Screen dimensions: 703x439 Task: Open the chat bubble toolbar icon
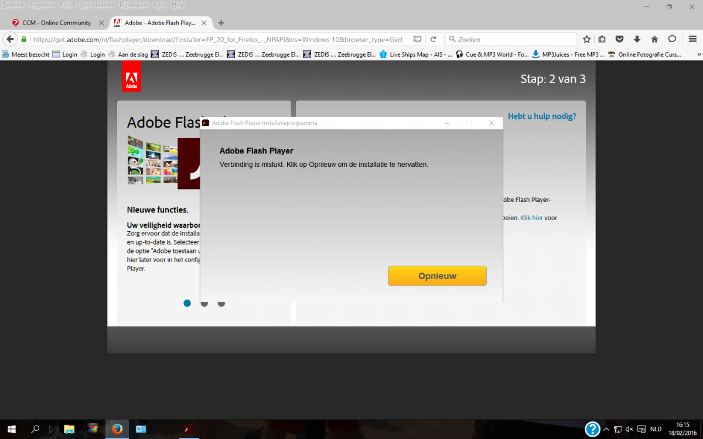(x=672, y=39)
